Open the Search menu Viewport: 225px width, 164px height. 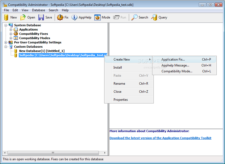[x=53, y=10]
